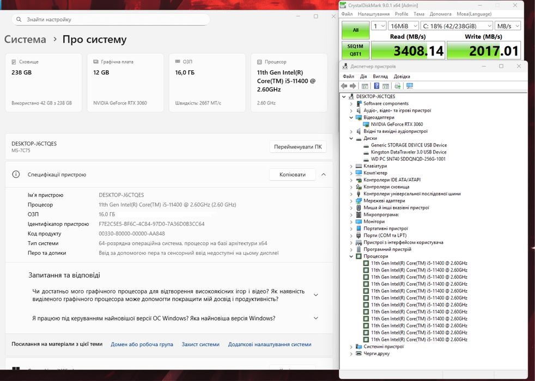Open the Захист системи link
The image size is (535, 381).
[200, 344]
